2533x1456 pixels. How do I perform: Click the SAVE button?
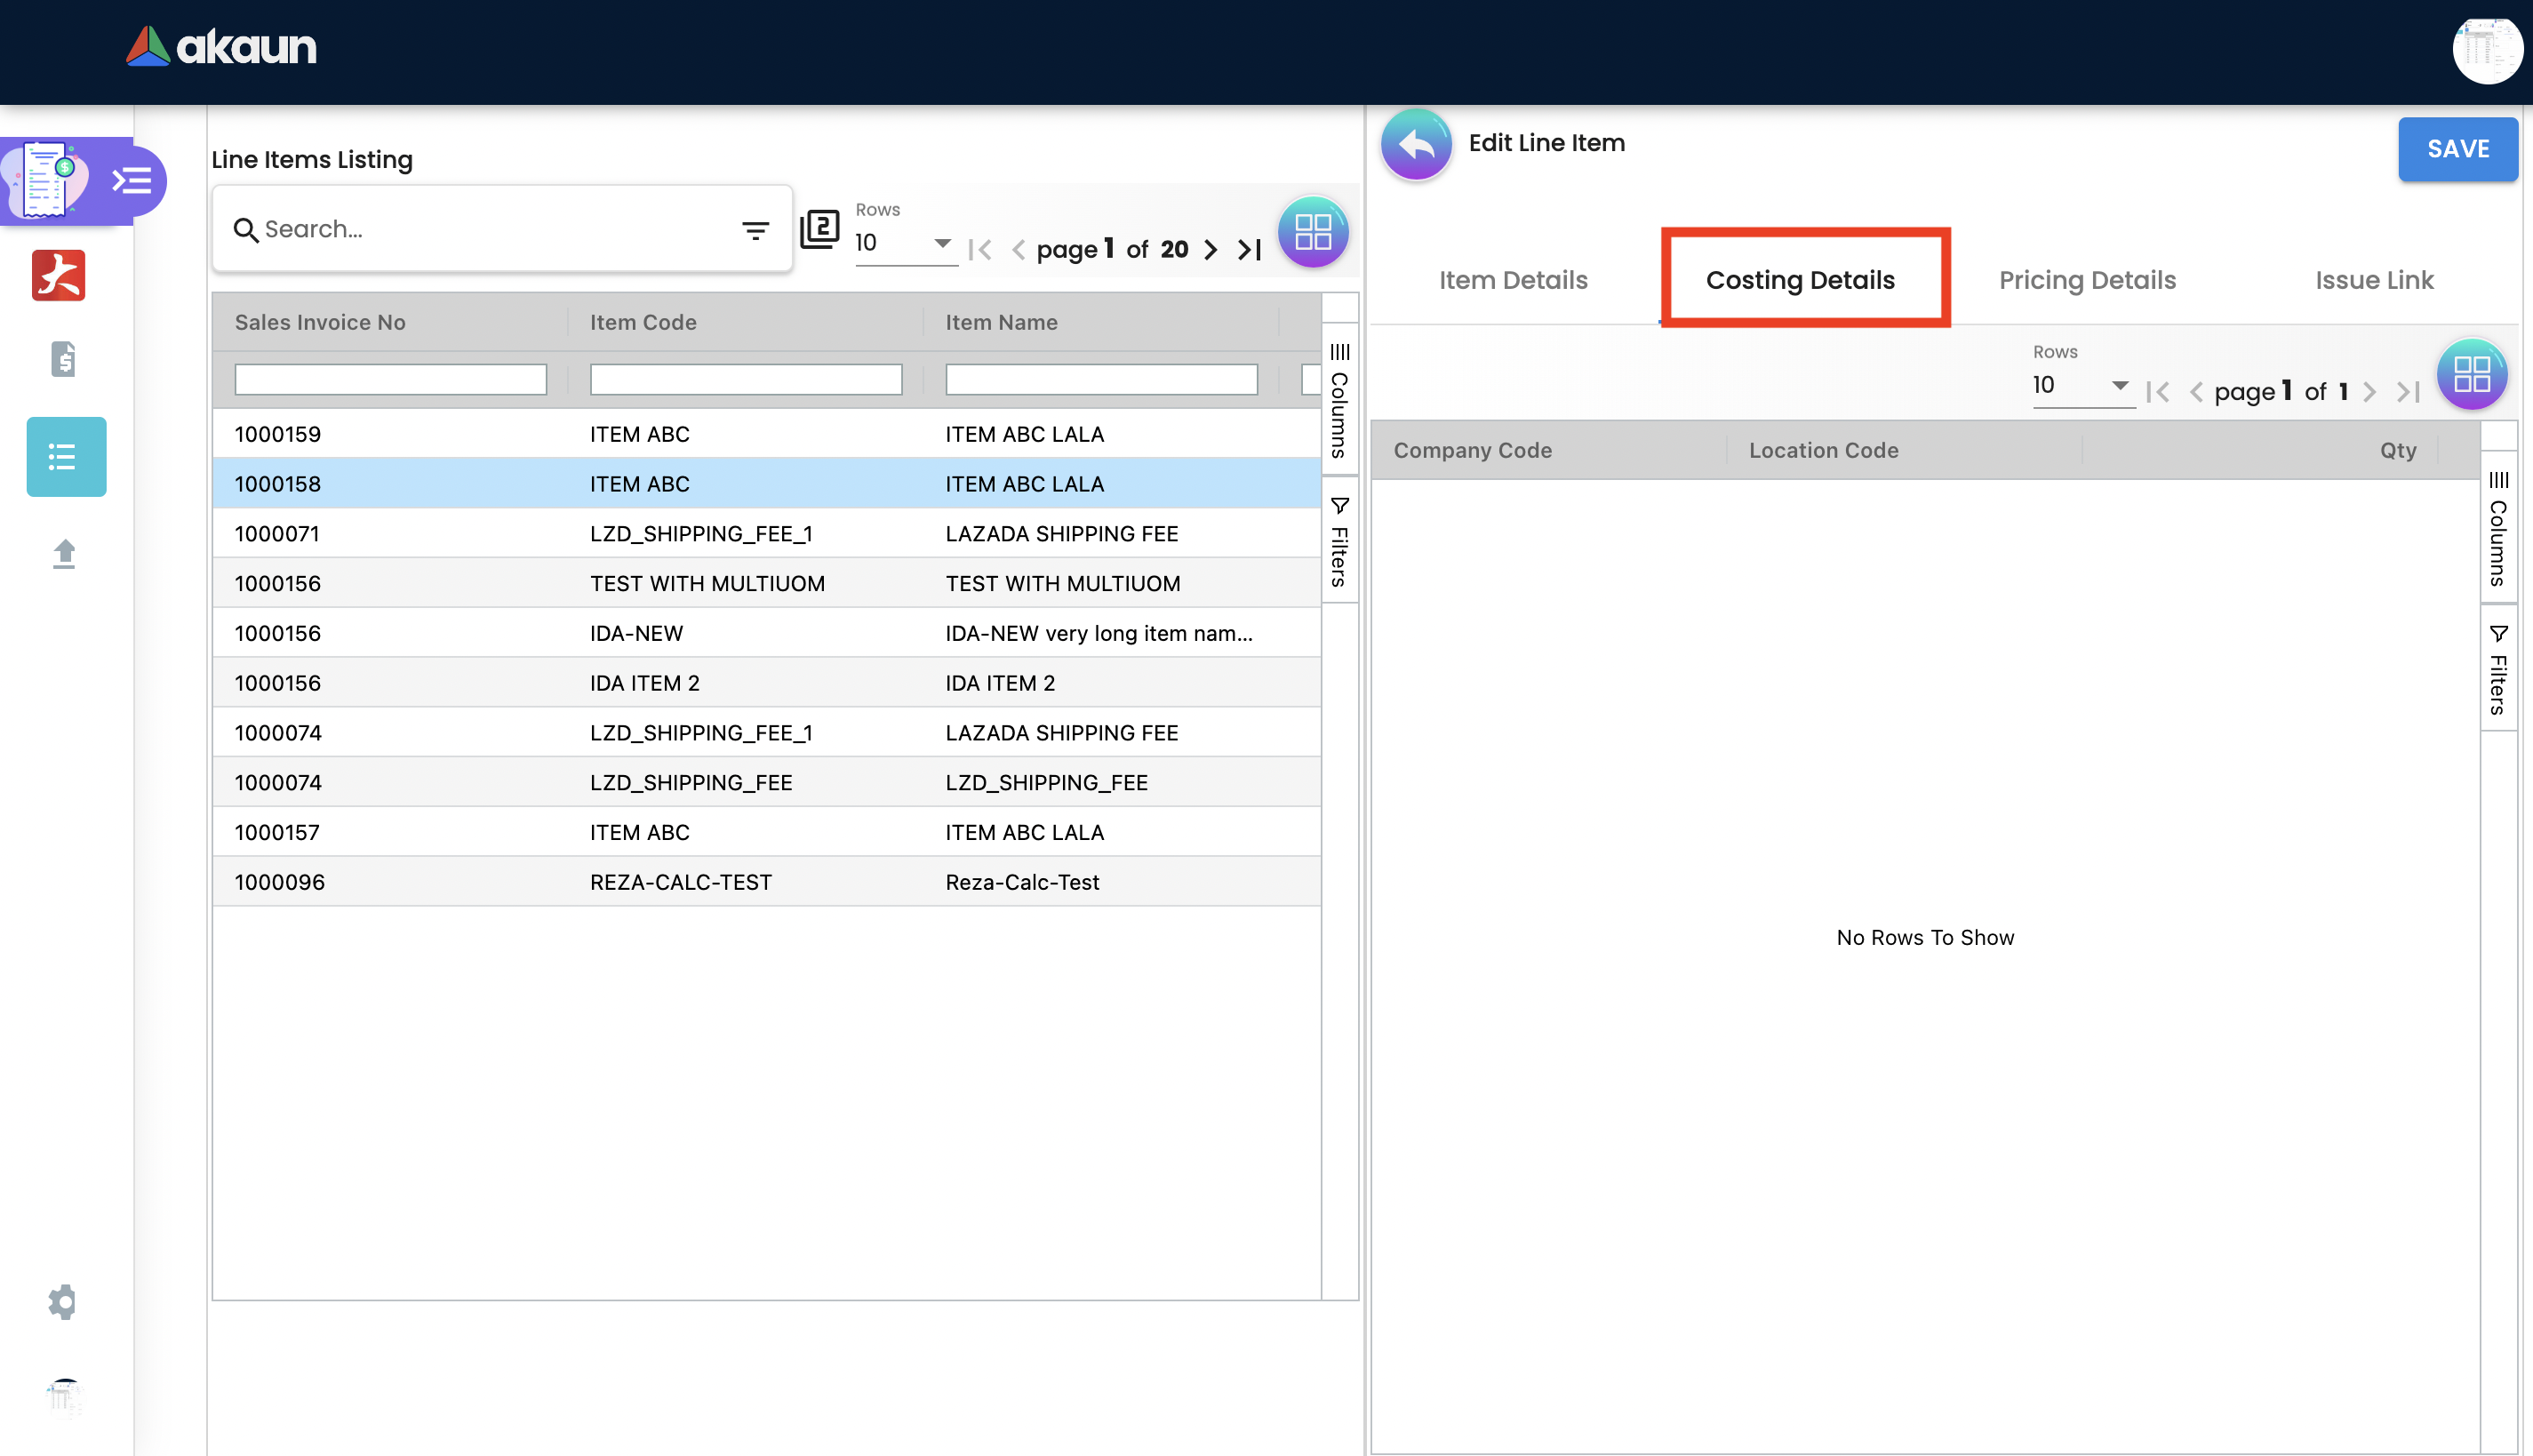pos(2457,149)
